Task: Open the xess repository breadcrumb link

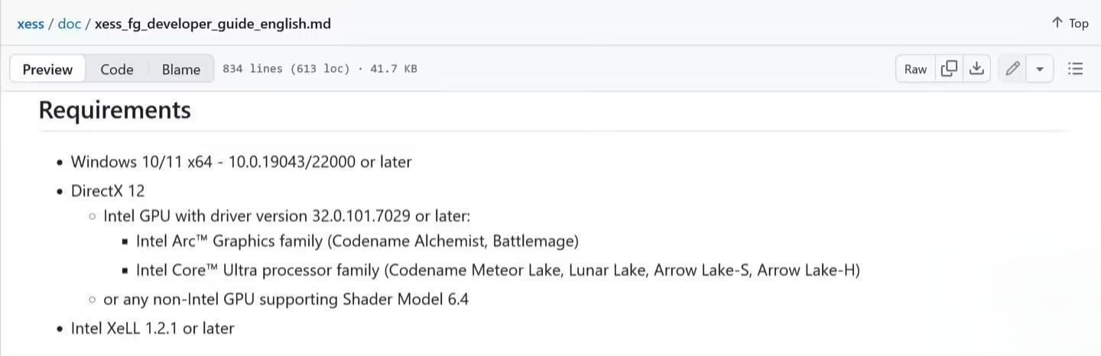Action: [x=31, y=24]
